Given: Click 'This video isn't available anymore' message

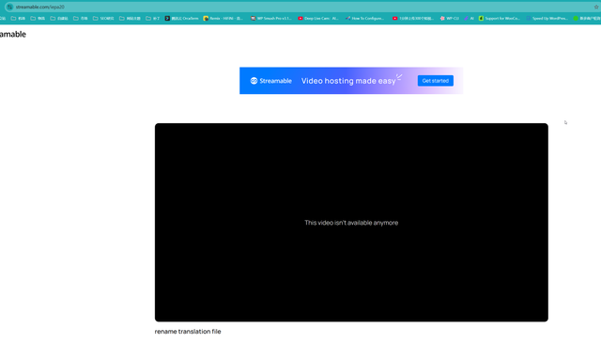Looking at the screenshot, I should [x=351, y=223].
